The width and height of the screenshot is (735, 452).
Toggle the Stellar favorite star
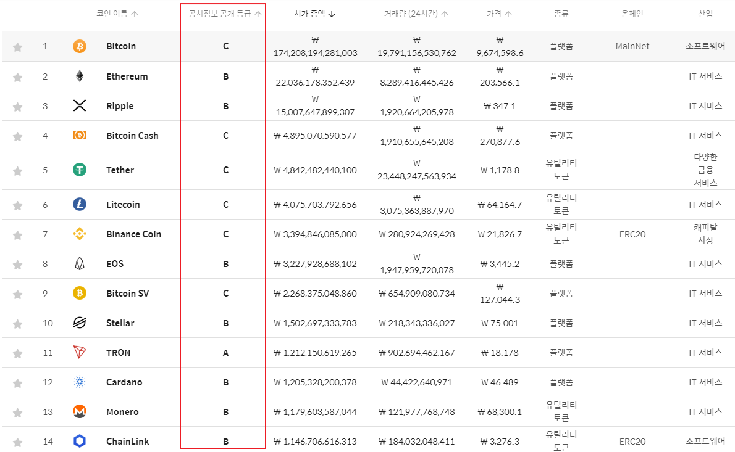17,324
